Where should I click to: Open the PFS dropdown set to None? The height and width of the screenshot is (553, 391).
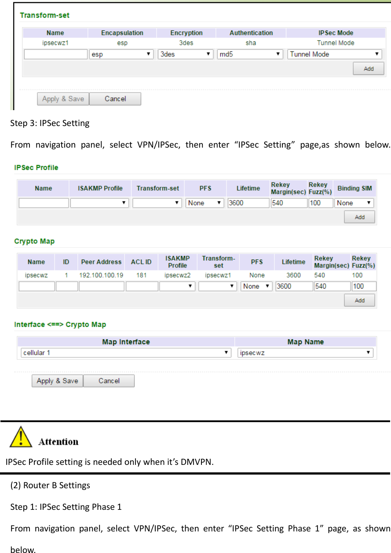[x=205, y=203]
